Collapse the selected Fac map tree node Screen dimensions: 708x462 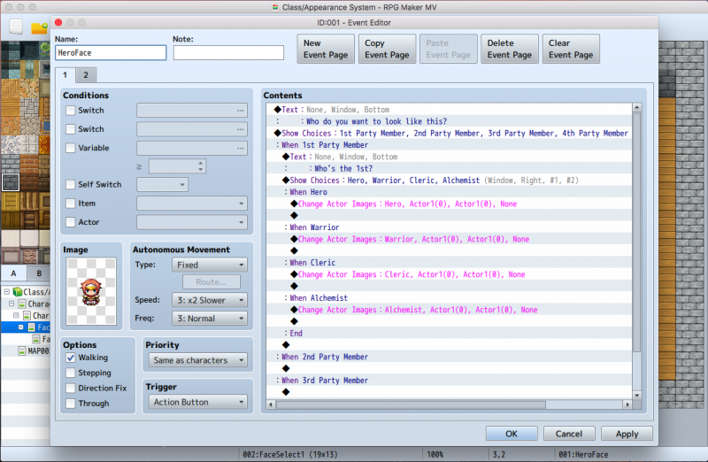20,327
